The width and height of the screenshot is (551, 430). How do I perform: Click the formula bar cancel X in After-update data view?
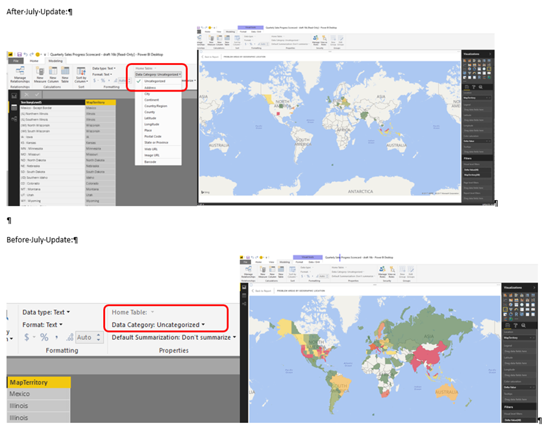point(27,94)
